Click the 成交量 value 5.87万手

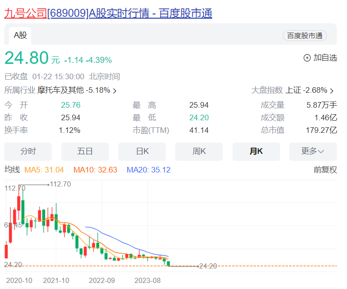coord(321,105)
